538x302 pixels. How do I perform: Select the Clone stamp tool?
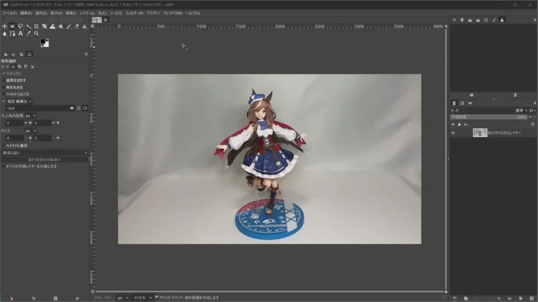pos(85,26)
